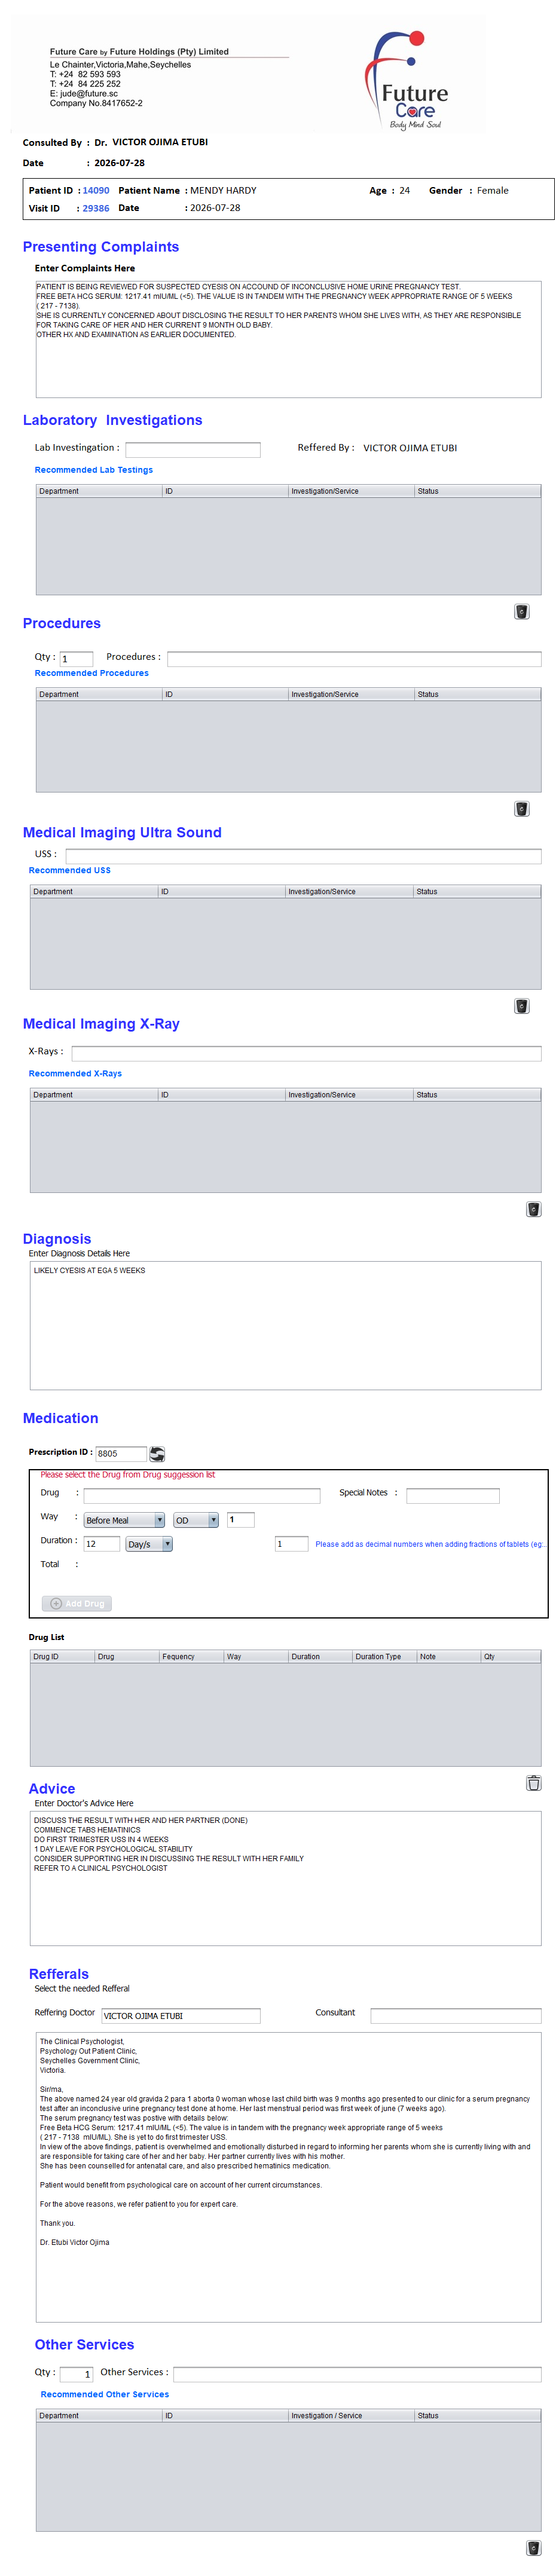
Task: Click Recommended USS link
Action: click(x=70, y=870)
